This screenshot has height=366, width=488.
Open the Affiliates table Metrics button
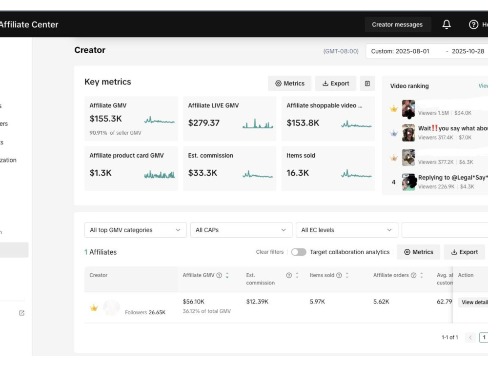pyautogui.click(x=418, y=252)
